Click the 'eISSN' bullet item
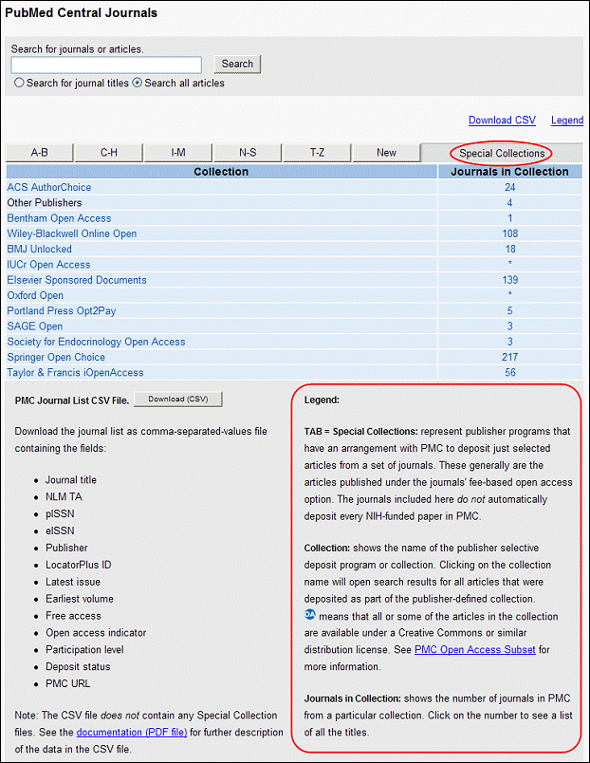Screen dimensions: 590x763 (60, 531)
